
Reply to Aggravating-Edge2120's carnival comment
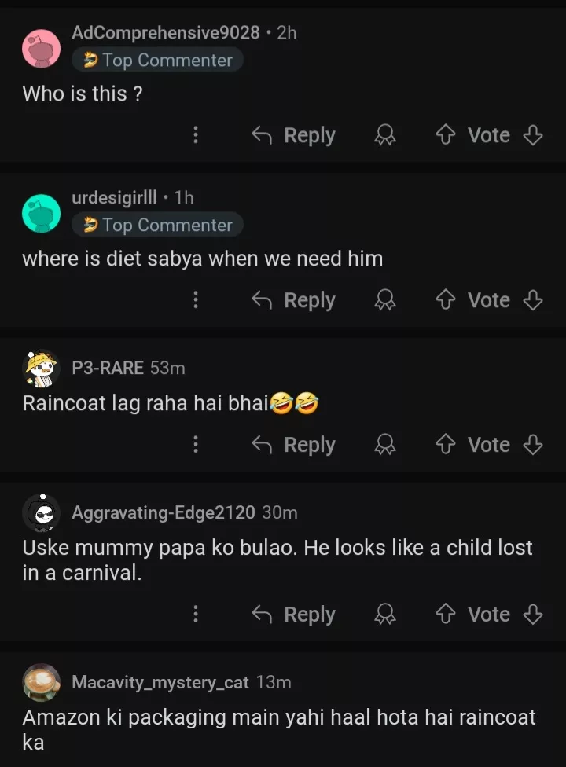point(293,615)
